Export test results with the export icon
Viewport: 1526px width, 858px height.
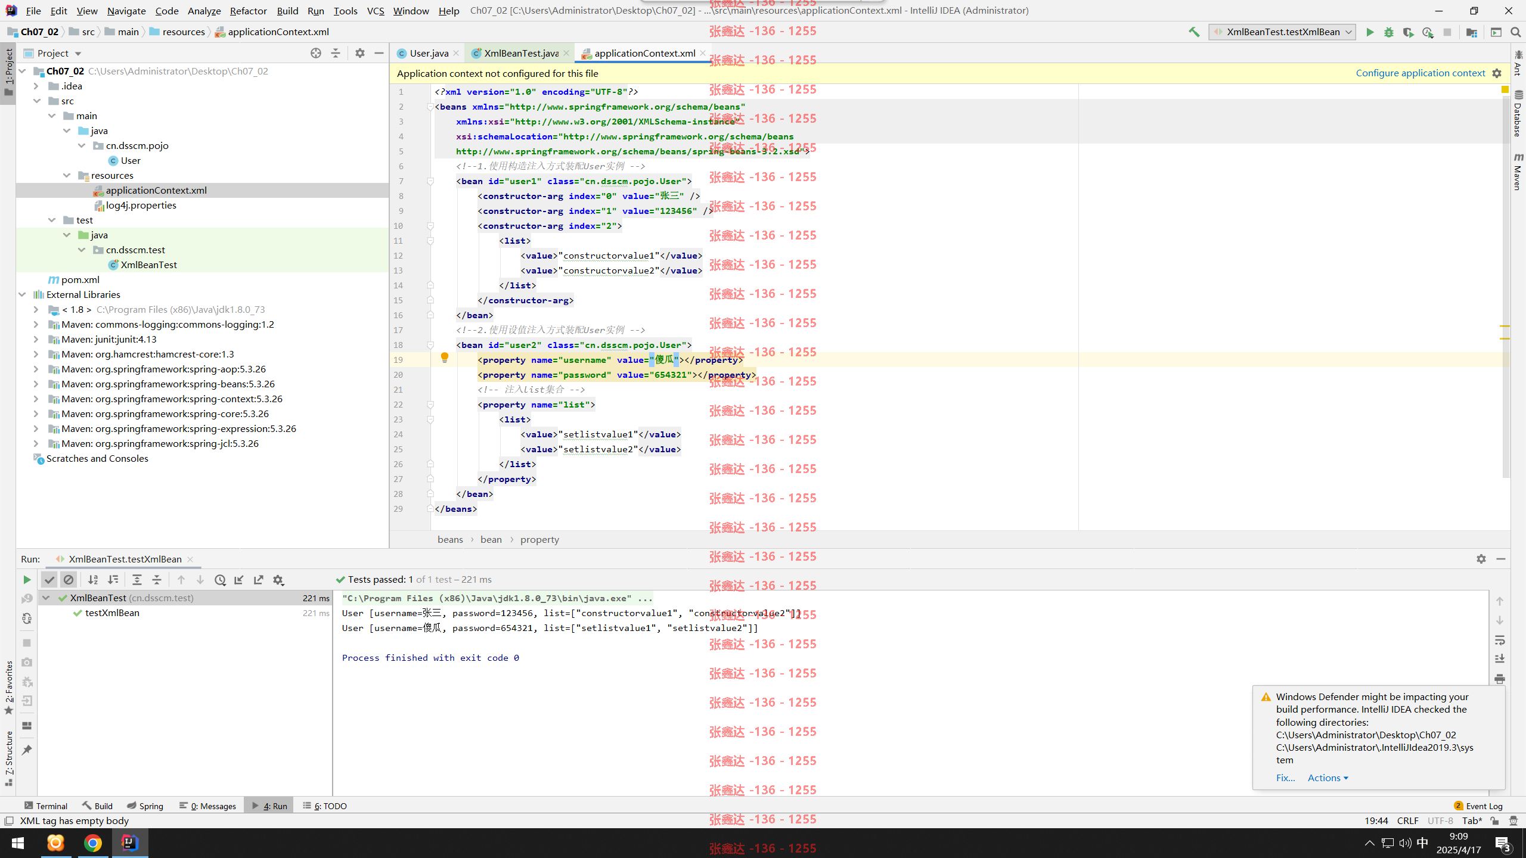259,580
